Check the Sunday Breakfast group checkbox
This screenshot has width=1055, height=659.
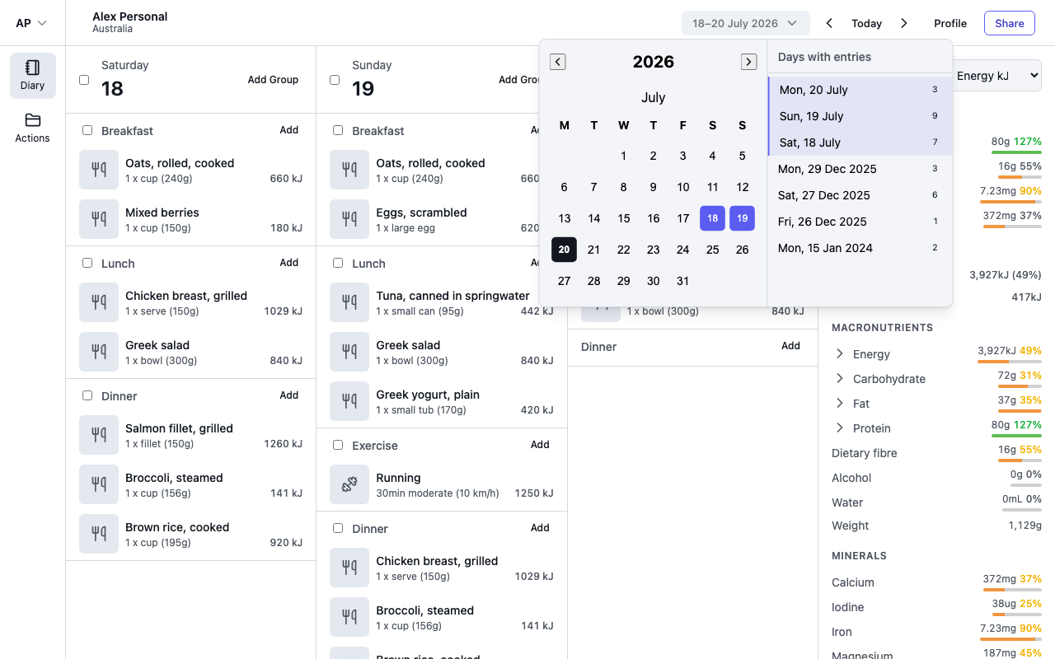[x=338, y=130]
